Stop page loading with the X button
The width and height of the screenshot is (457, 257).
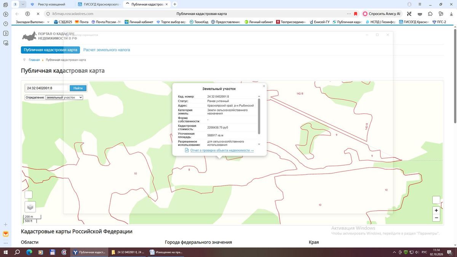(38, 14)
